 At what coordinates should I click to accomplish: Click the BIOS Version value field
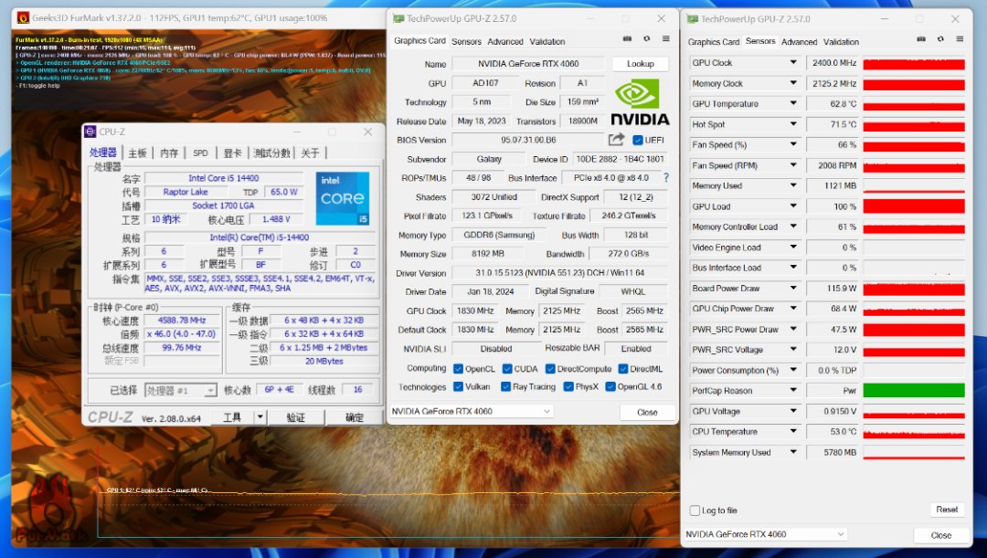click(528, 140)
